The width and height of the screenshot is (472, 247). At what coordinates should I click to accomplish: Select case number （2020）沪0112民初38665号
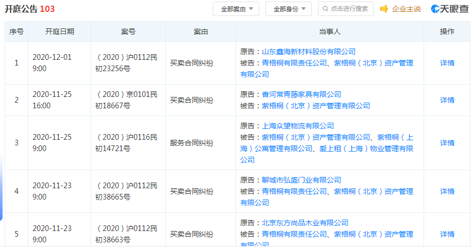coord(126,191)
